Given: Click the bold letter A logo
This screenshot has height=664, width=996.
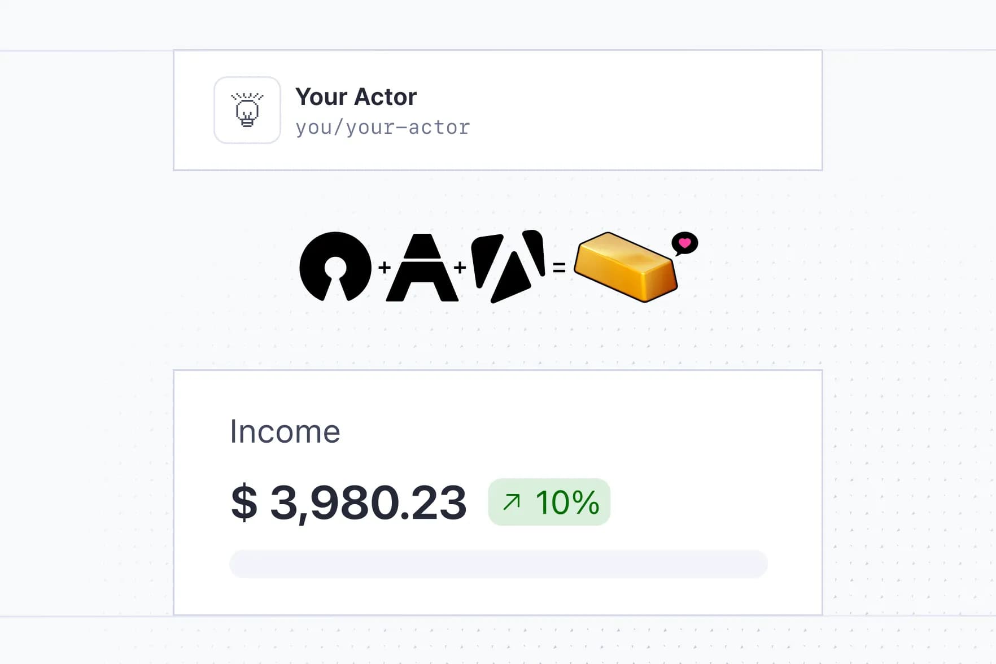Looking at the screenshot, I should [x=422, y=267].
